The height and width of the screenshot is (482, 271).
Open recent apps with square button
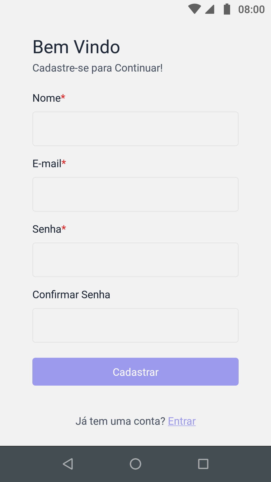pos(203,464)
